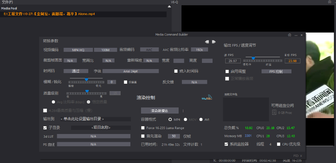
Task: Tick the 首先渲染 checkbox
Action: [x=143, y=136]
